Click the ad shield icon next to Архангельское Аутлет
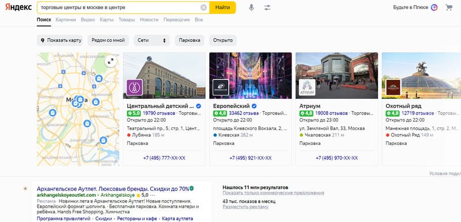The width and height of the screenshot is (461, 222). coord(192,188)
